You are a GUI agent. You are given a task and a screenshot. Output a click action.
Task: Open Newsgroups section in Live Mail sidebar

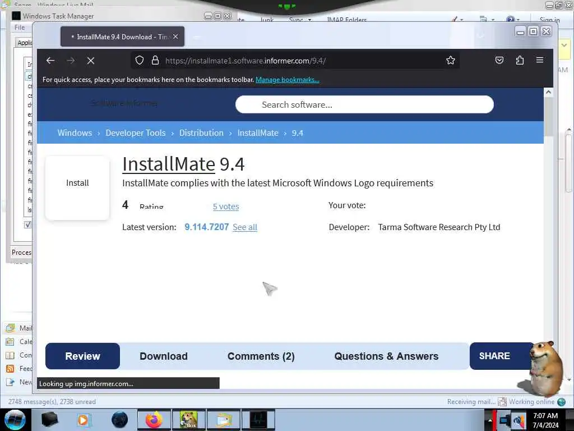(x=20, y=382)
